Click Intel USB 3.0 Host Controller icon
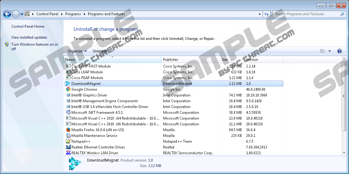 click(68, 106)
